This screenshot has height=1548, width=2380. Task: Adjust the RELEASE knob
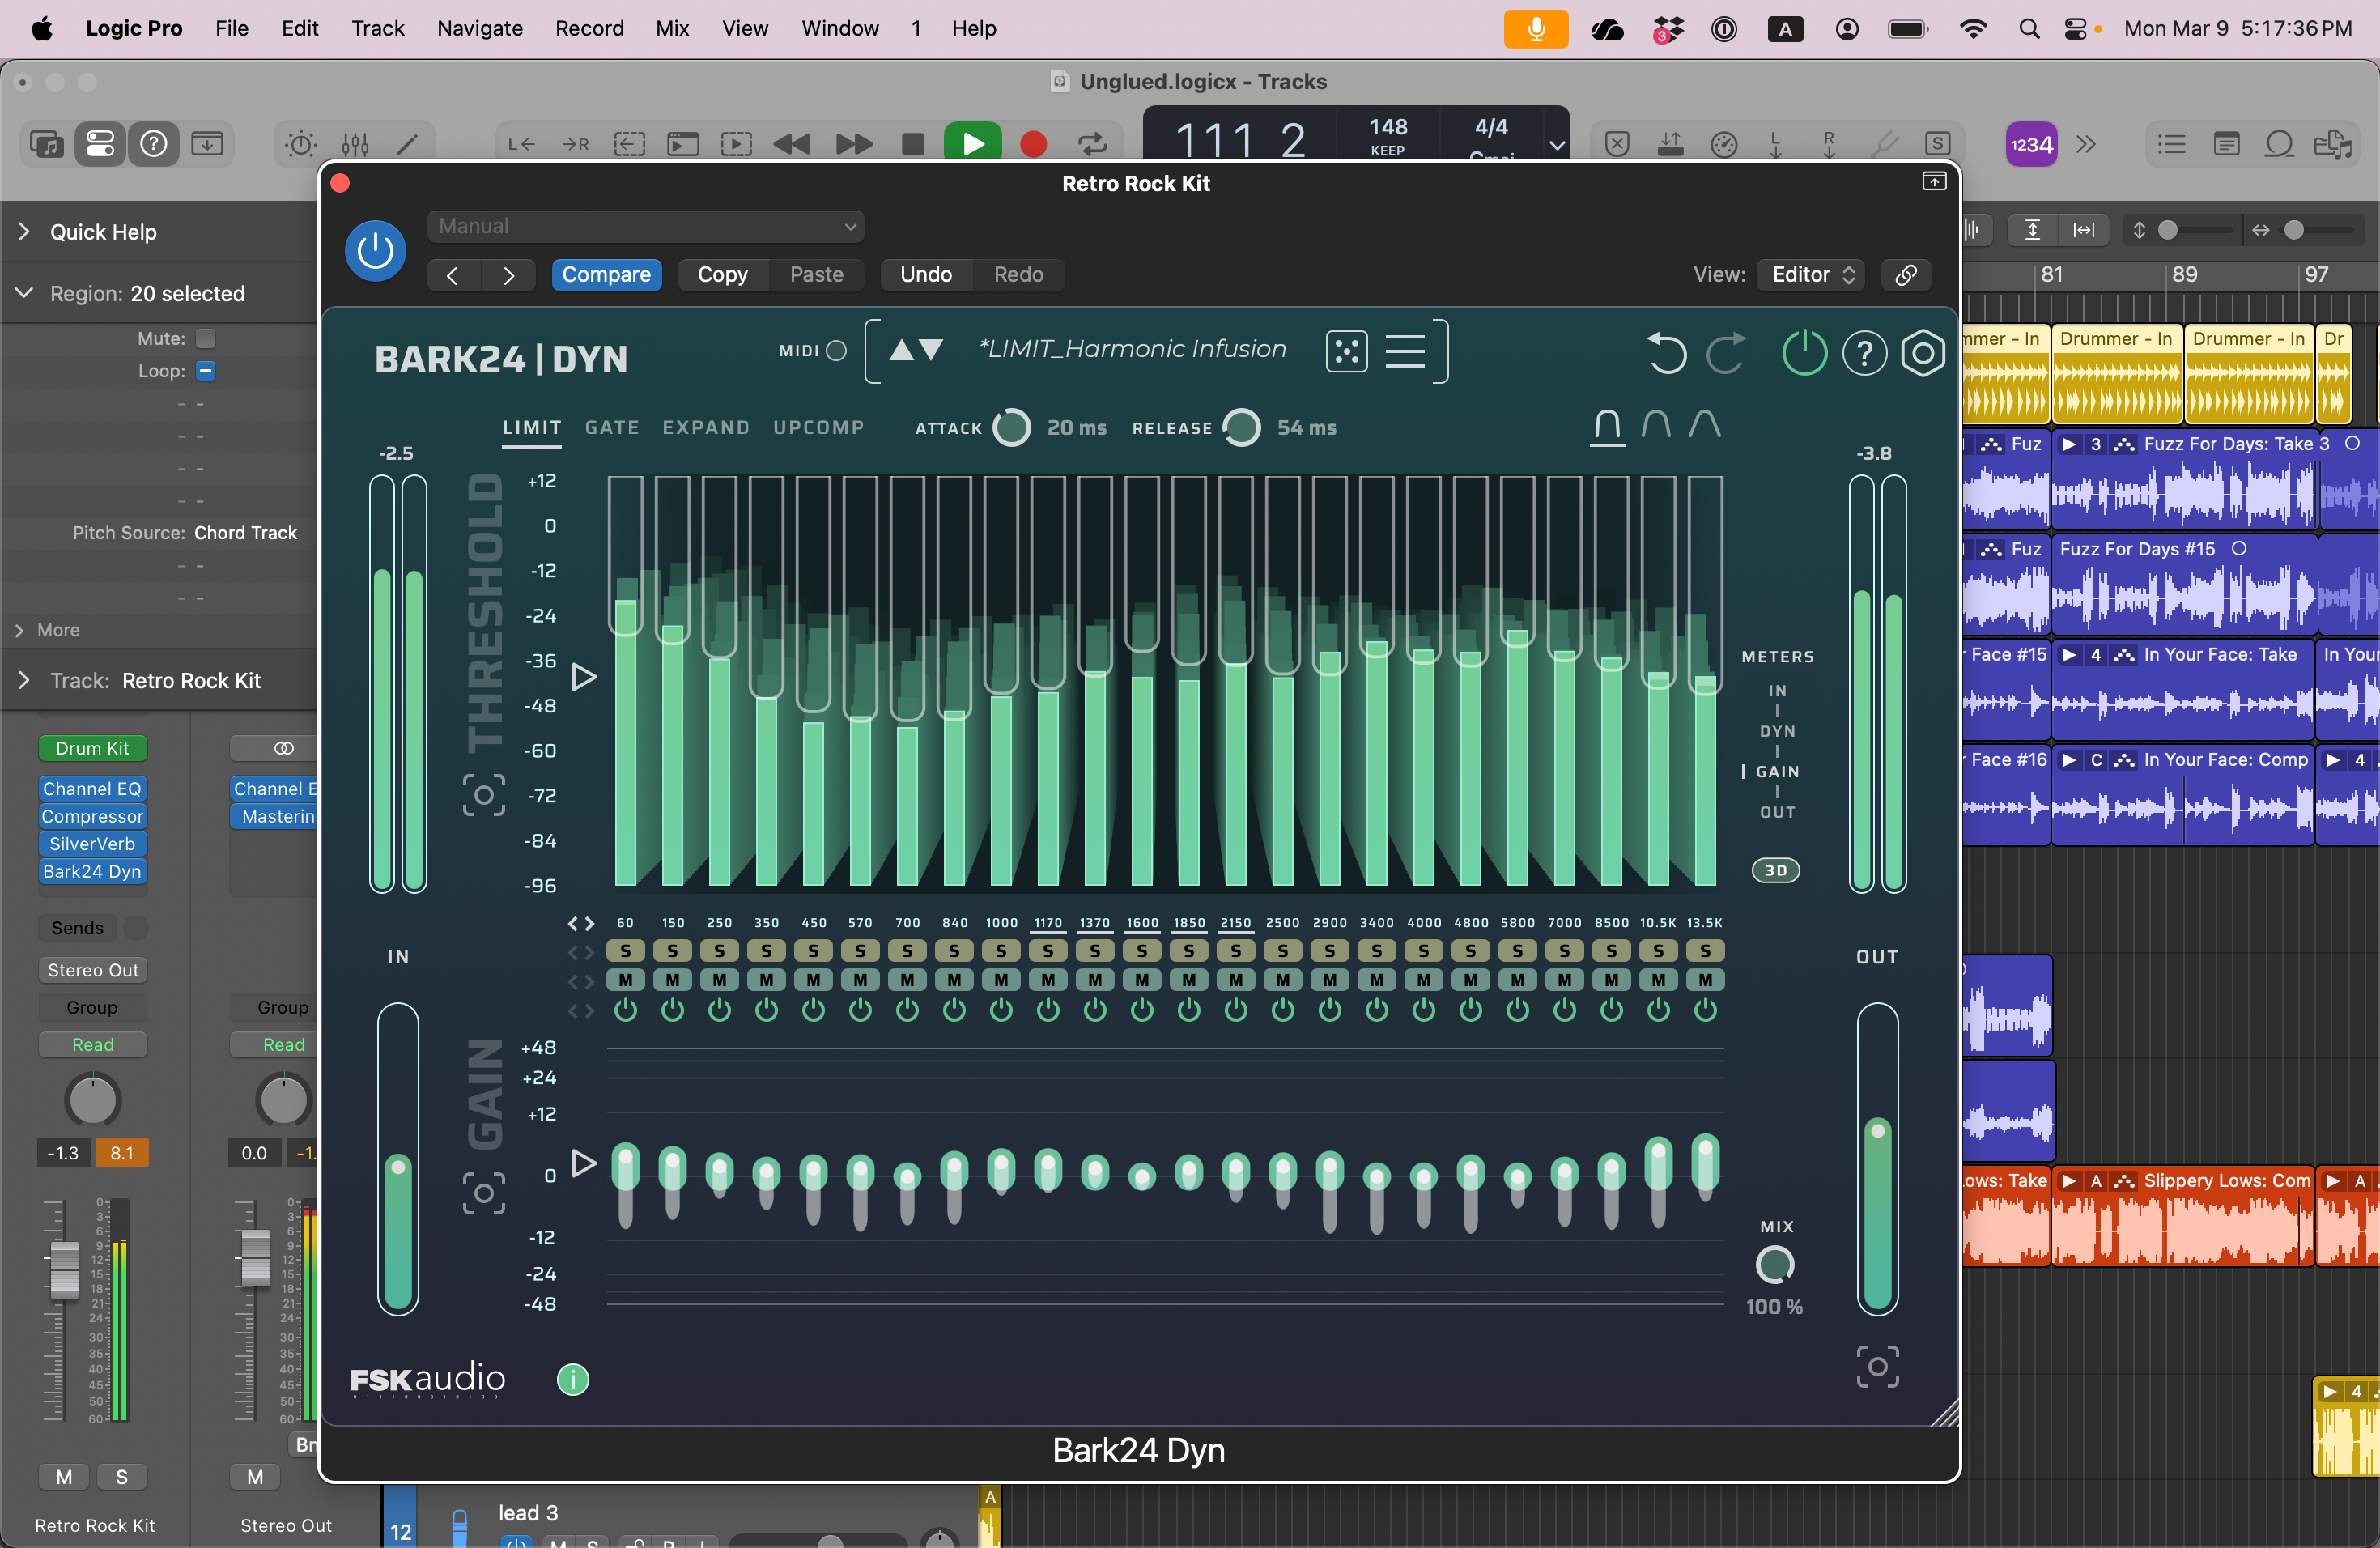click(1241, 428)
